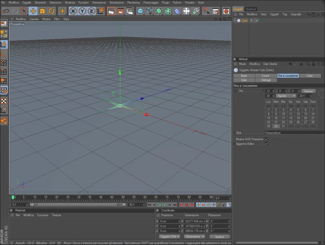Go to the end of the animation
Viewport: 325px width, 245px height.
click(x=175, y=205)
